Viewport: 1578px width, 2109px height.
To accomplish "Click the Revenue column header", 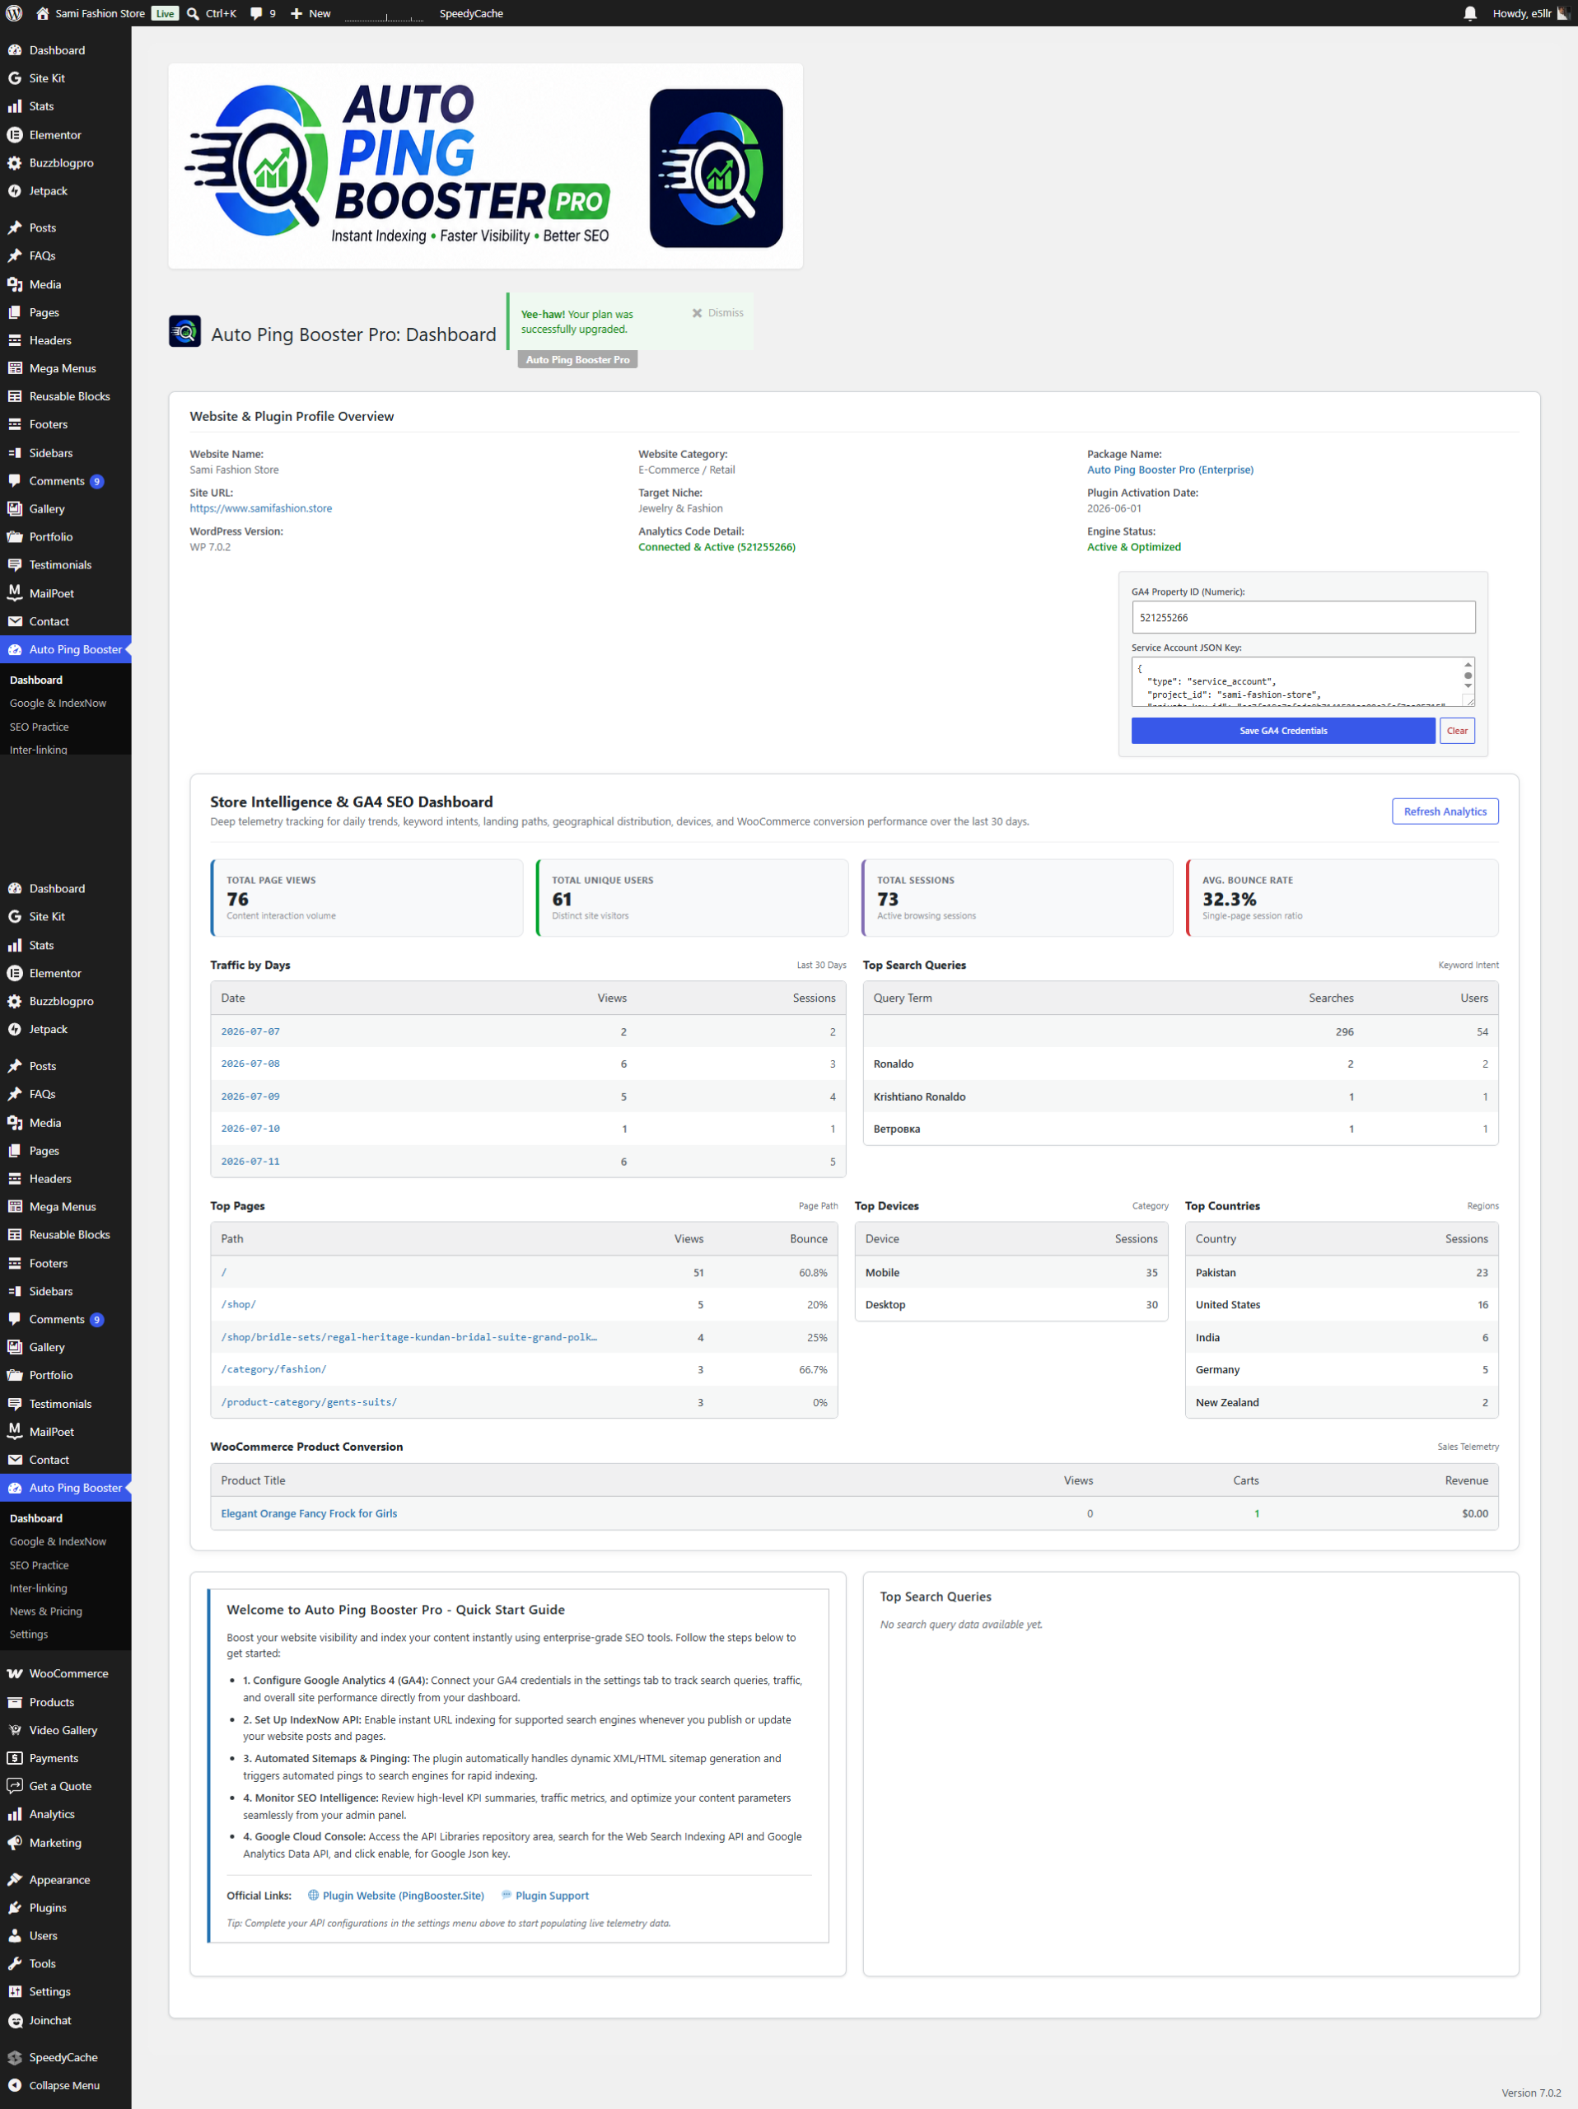I will (x=1465, y=1480).
